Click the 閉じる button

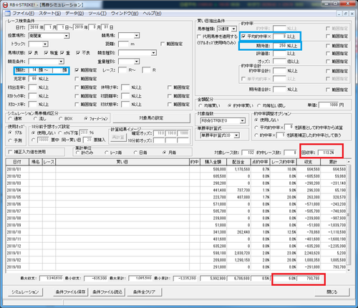tap(332, 292)
